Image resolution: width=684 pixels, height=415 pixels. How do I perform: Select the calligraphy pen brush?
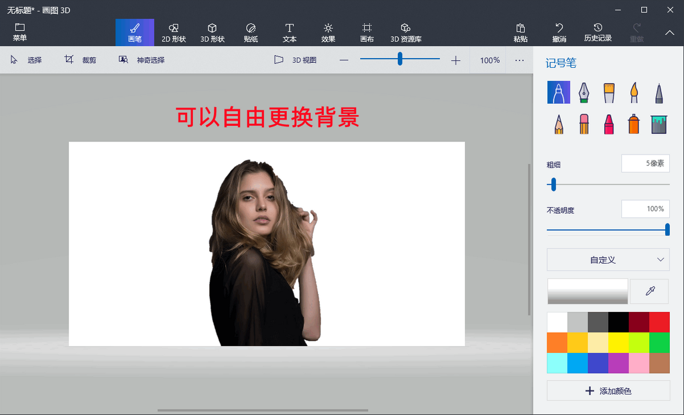point(584,92)
